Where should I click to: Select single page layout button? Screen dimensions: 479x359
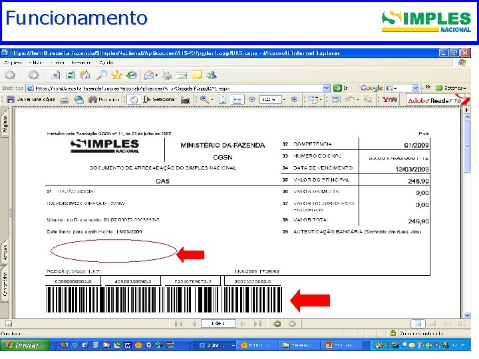(418, 324)
